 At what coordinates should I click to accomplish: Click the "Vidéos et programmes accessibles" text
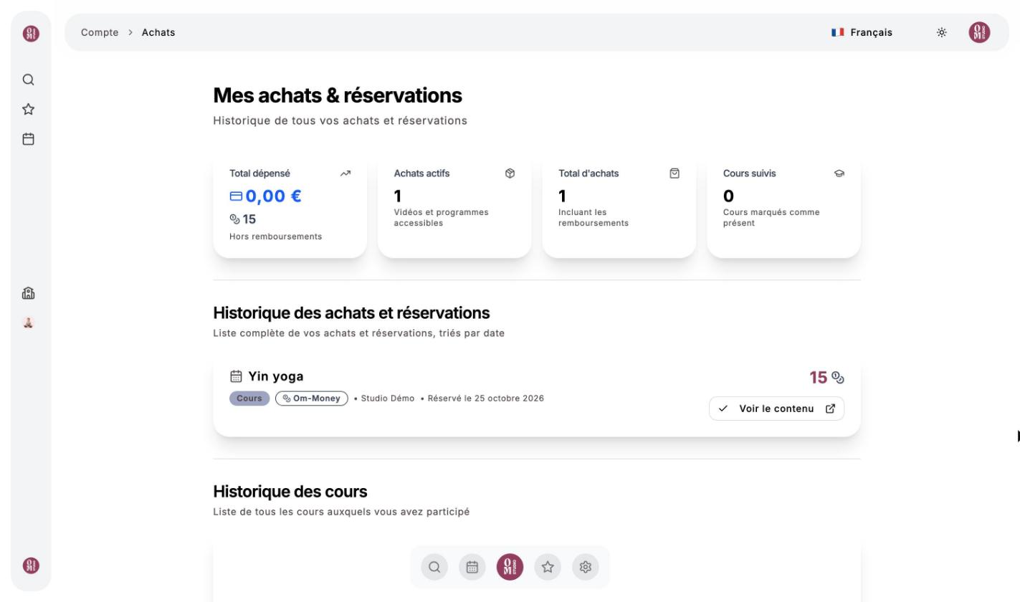[442, 217]
